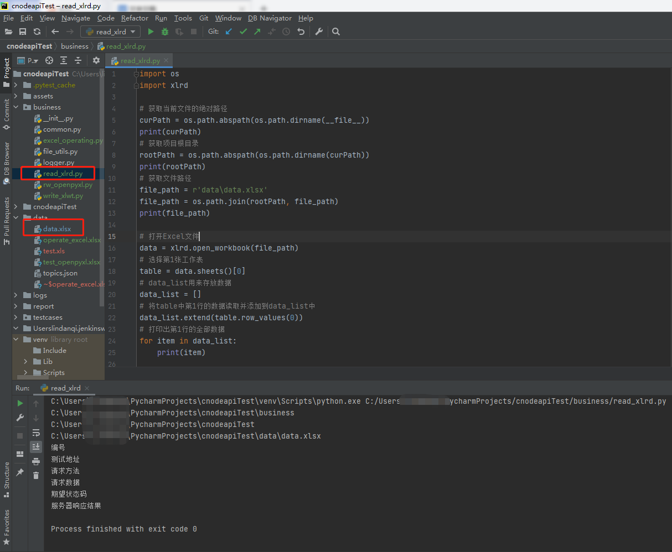The height and width of the screenshot is (552, 672).
Task: Expand the report folder
Action: coord(16,306)
